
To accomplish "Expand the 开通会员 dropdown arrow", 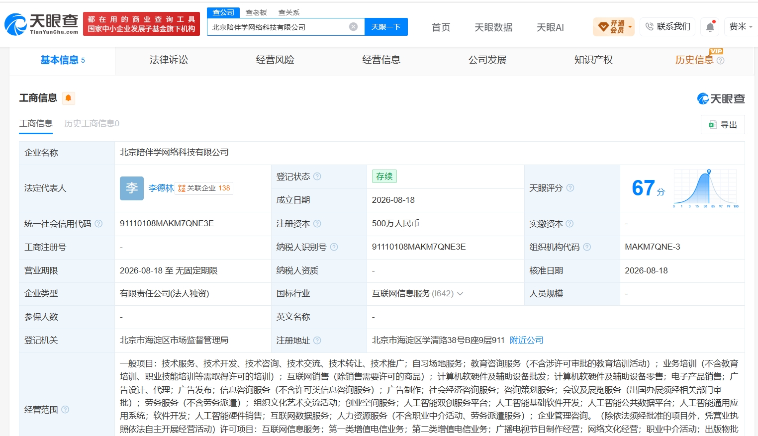I will coord(630,27).
